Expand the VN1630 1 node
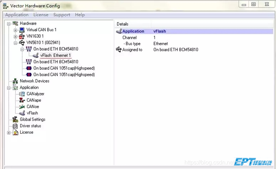The height and width of the screenshot is (169, 276). click(x=15, y=37)
